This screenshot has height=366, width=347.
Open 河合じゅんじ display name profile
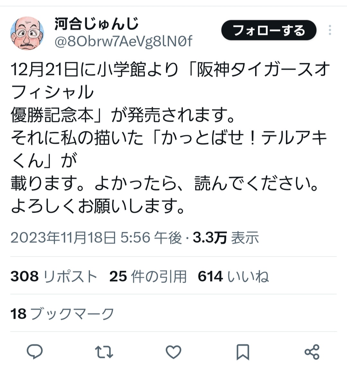point(97,24)
